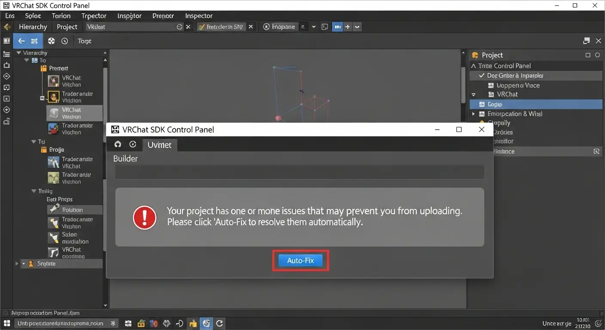Viewport: 605px width, 330px height.
Task: Click the diamond-shaped tool in the left sidebar
Action: click(6, 76)
